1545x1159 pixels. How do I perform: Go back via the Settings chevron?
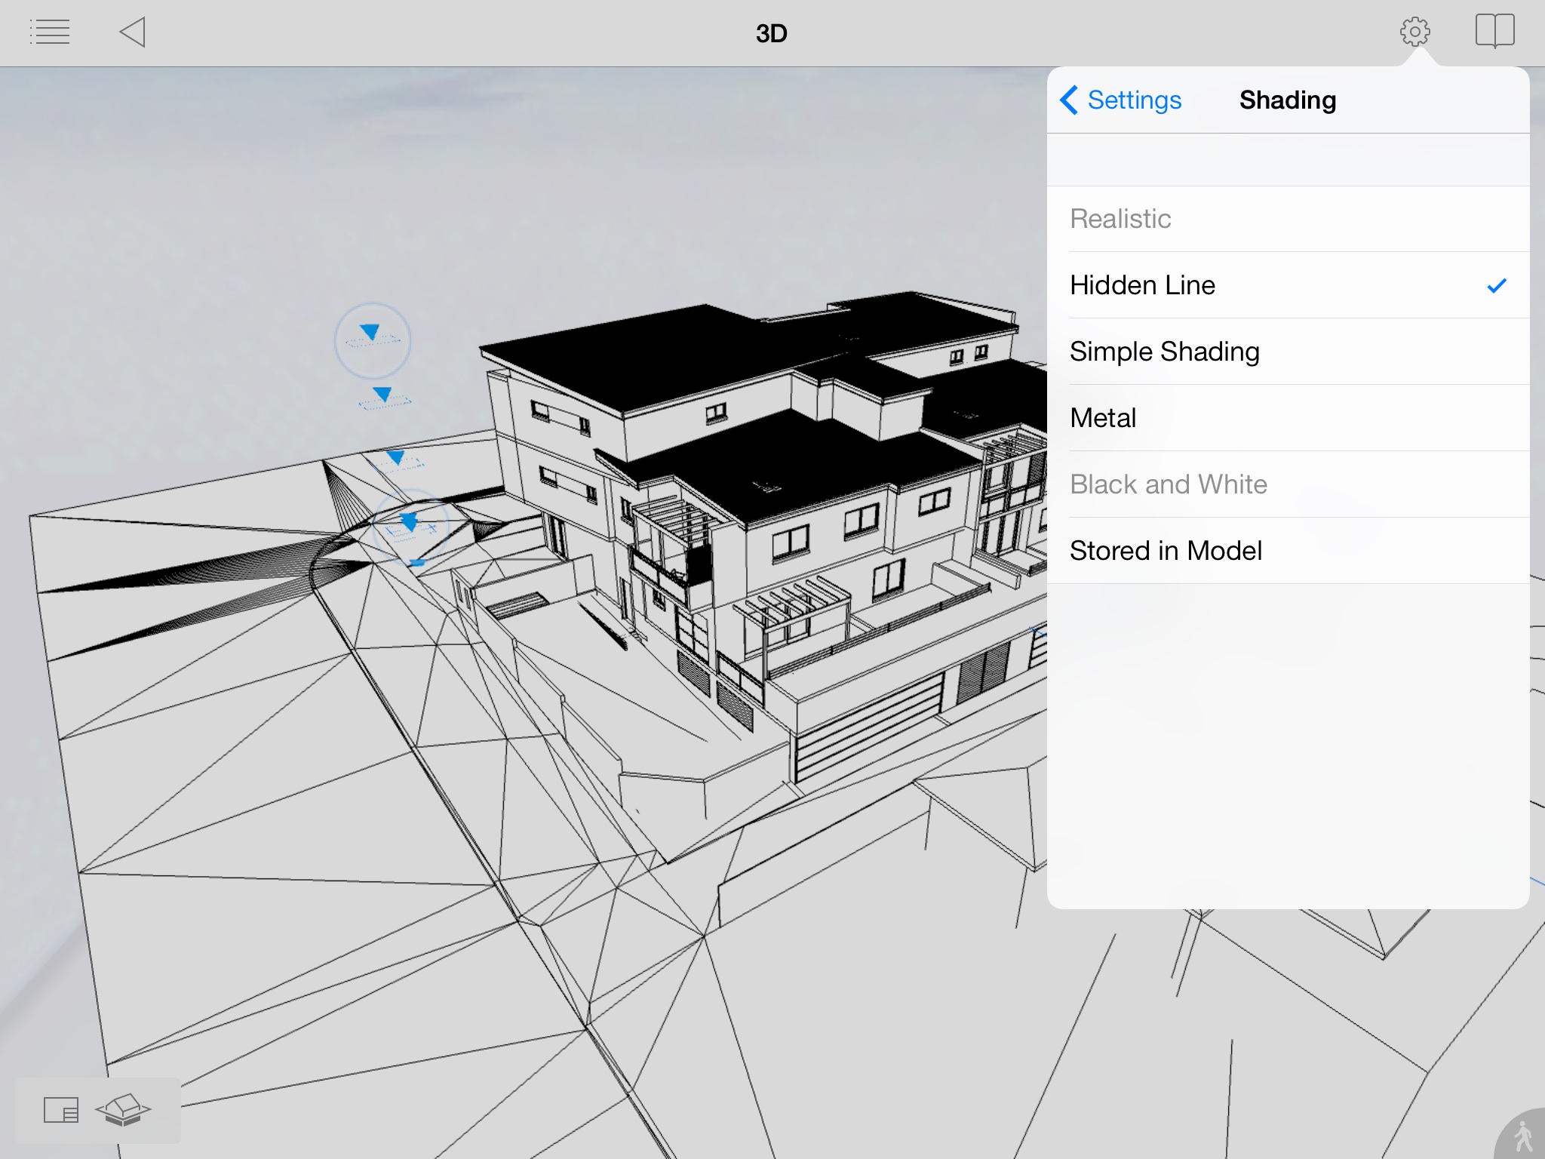click(1068, 100)
